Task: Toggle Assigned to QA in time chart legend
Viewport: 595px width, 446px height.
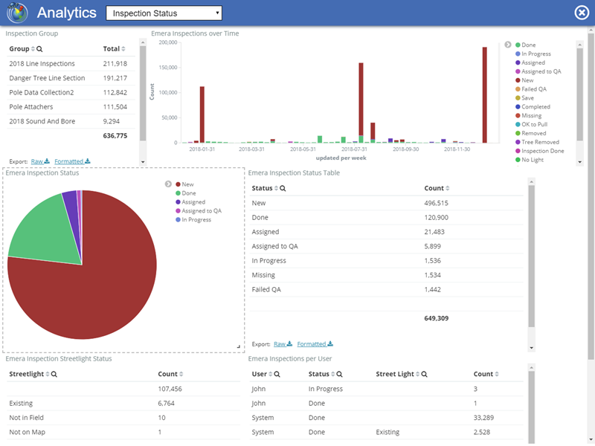Action: 538,71
